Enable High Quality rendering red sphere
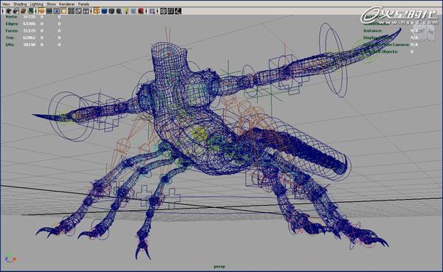 [141, 11]
